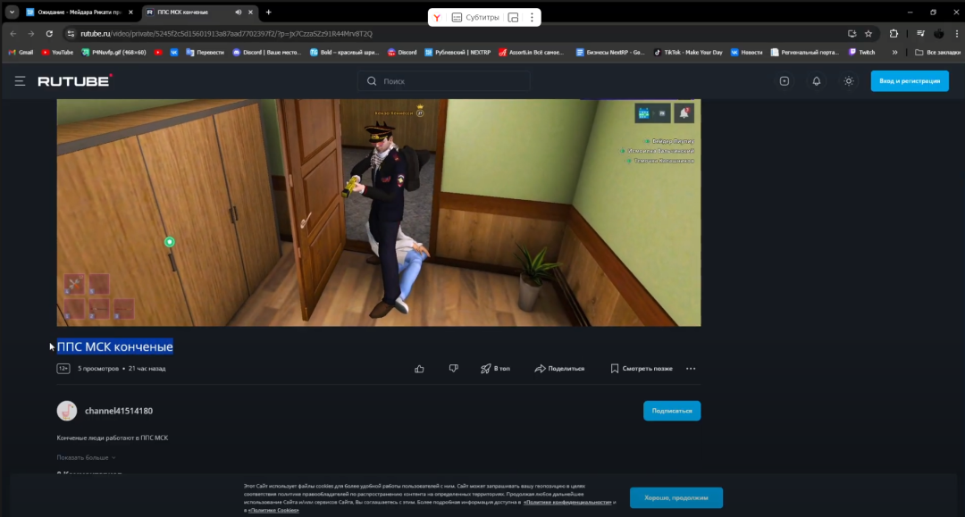
Task: Open 'Политике Cookies' link
Action: [x=273, y=510]
